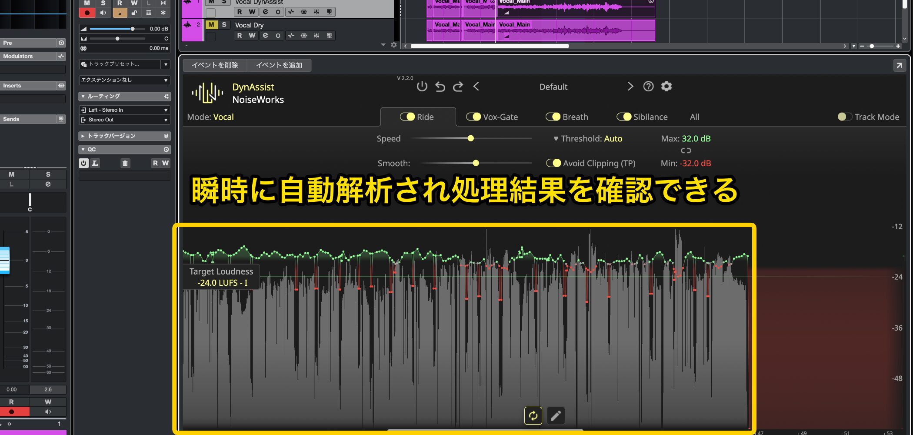Go to next DynAssist preset

pyautogui.click(x=630, y=87)
